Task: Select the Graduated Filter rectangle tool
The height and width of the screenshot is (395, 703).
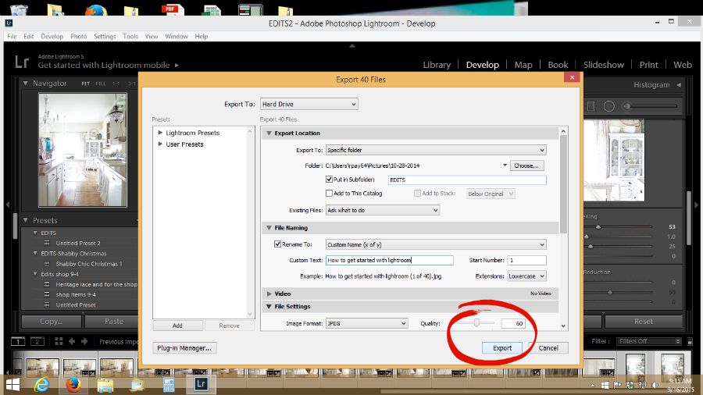Action: pos(591,106)
